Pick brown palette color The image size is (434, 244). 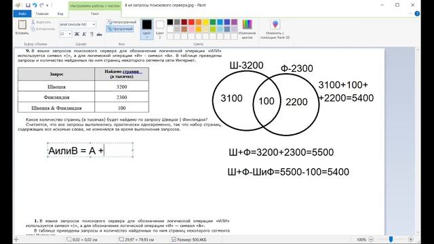(184, 29)
